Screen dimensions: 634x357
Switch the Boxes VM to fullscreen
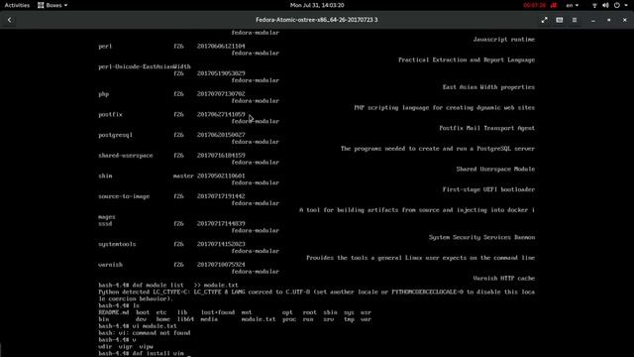point(544,20)
